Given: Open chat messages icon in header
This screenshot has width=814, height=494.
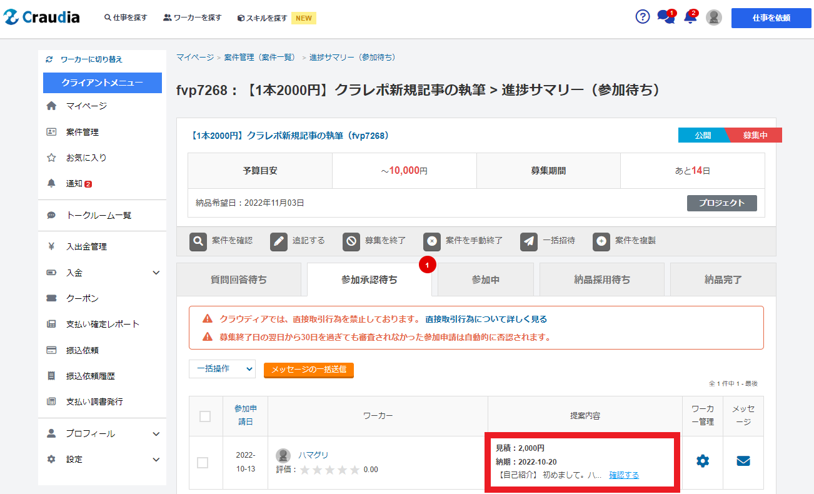Looking at the screenshot, I should [665, 18].
